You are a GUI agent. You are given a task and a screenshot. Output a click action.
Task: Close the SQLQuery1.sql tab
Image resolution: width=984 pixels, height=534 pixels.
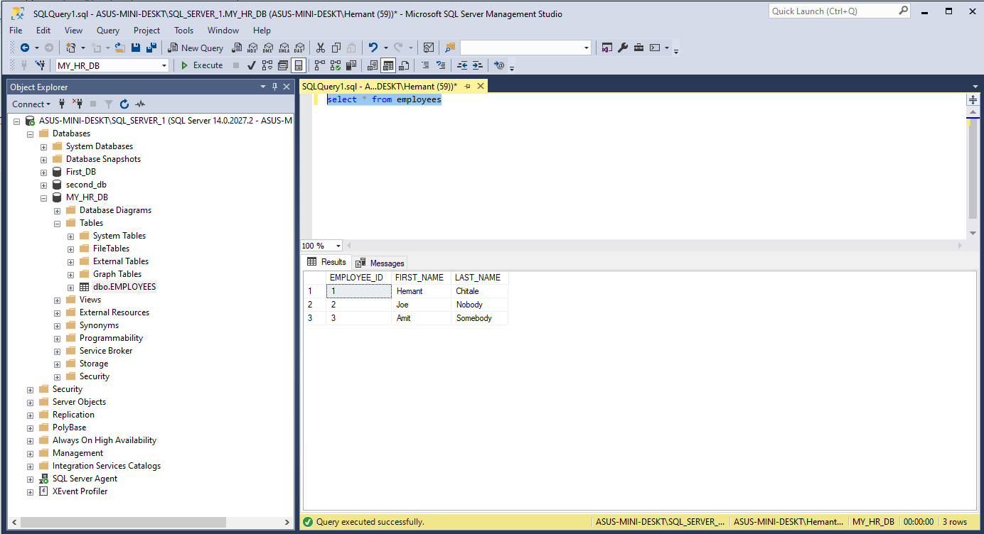[x=481, y=87]
